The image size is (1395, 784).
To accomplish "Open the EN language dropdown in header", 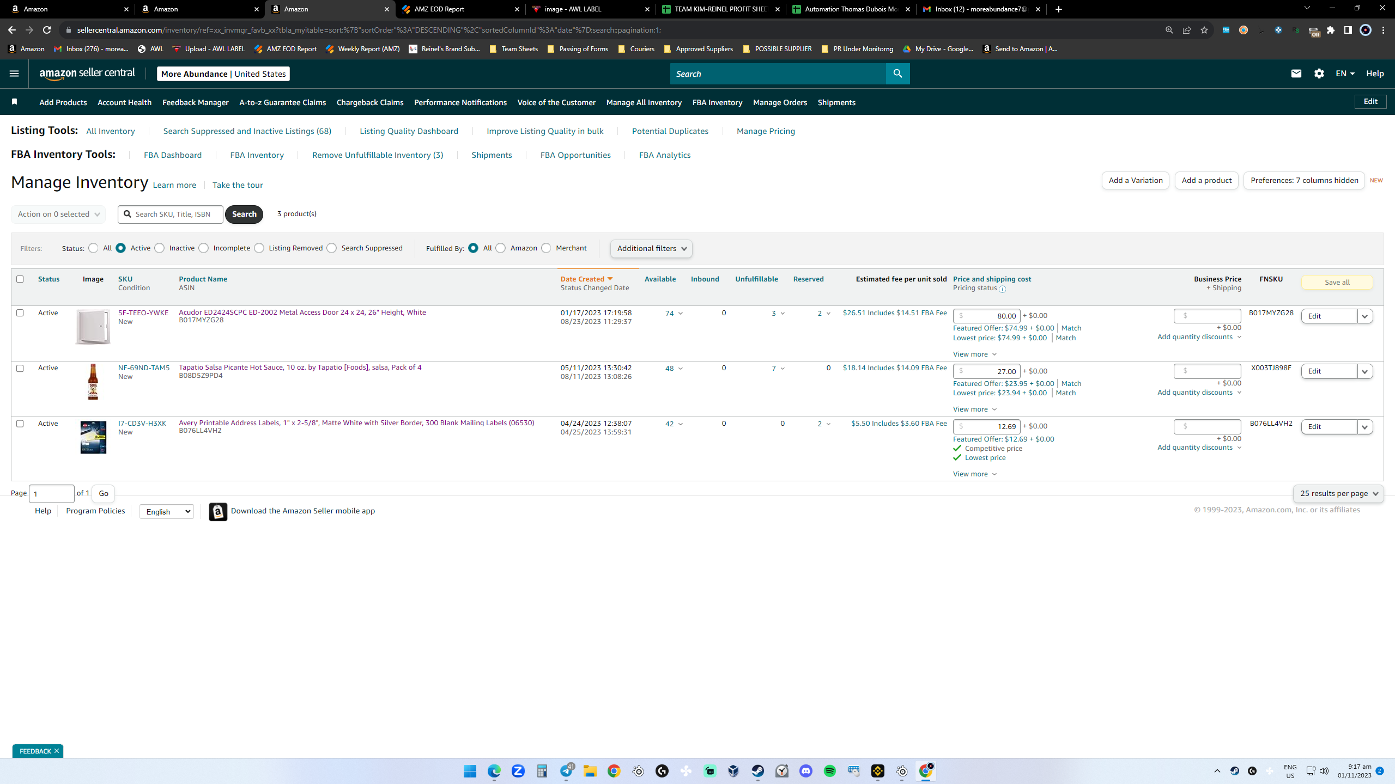I will pyautogui.click(x=1345, y=73).
